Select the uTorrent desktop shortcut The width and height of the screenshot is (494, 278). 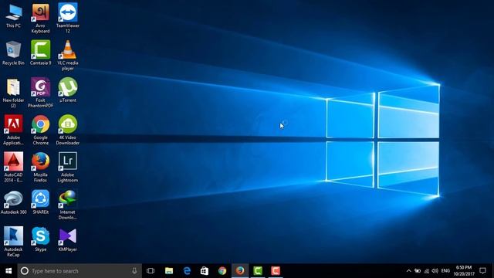[68, 90]
